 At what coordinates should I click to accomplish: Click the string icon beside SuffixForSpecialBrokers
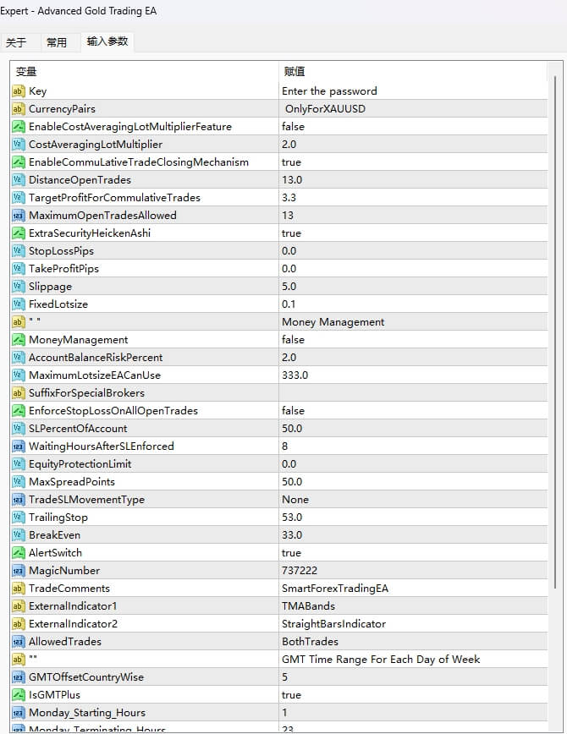pos(18,393)
